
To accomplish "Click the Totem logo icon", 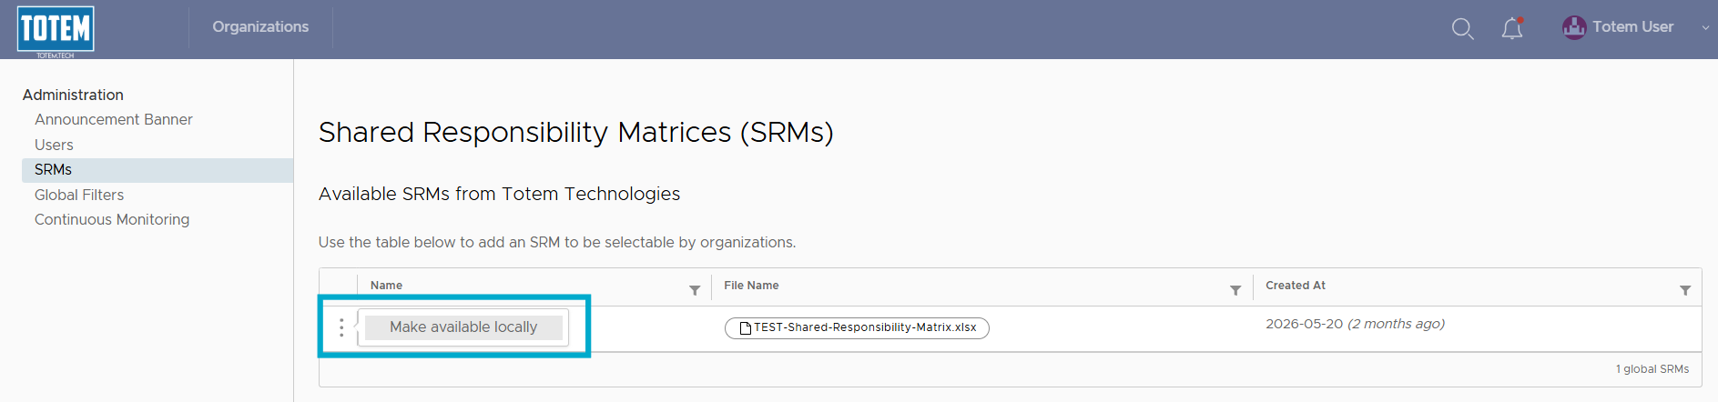I will (56, 30).
